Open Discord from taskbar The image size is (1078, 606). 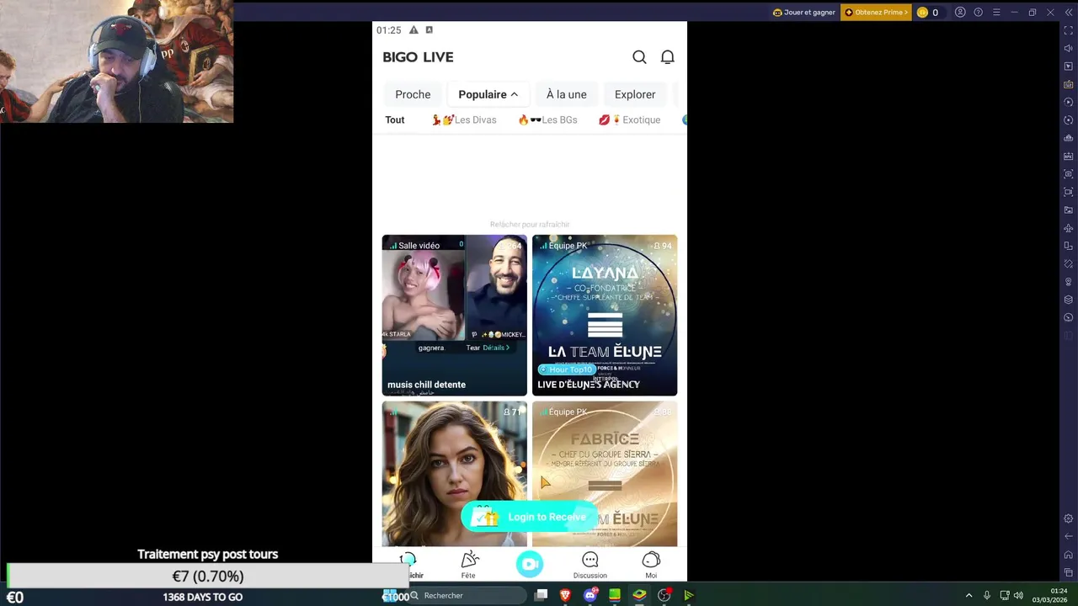click(x=590, y=595)
